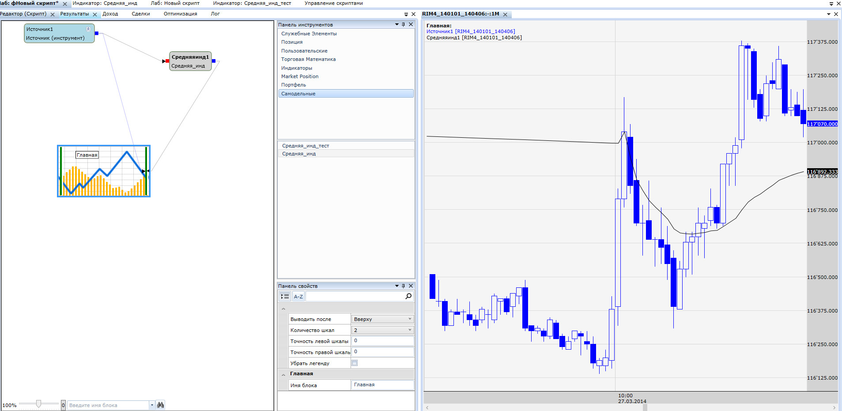Switch to the Оптимизация tab
The height and width of the screenshot is (411, 842).
click(x=180, y=14)
